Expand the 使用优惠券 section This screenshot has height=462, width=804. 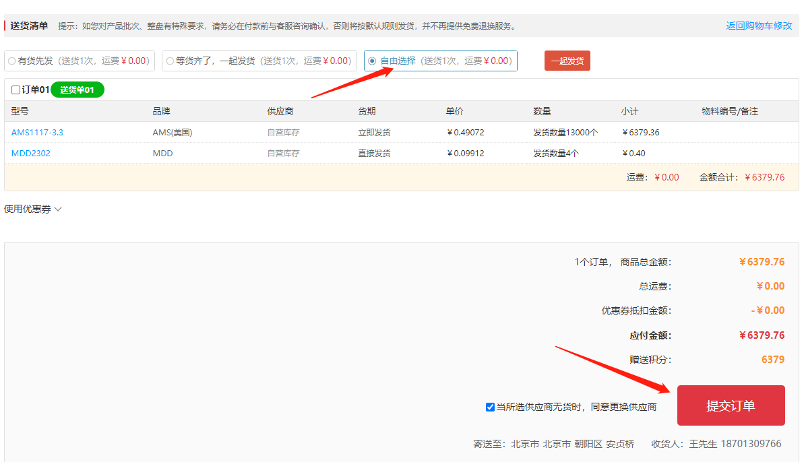pos(33,209)
